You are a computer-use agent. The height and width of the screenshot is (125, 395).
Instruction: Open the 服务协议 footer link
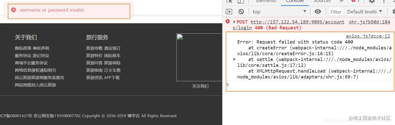[x=23, y=55]
